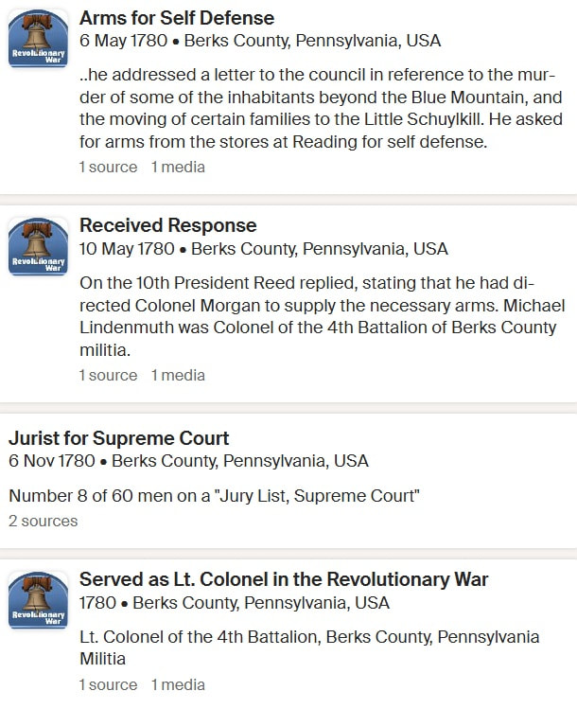Screen dimensions: 577x709
Task: Select the 1780 Berks County date line of Lt. Colonel event
Action: tap(235, 603)
